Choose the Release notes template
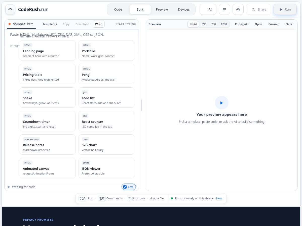 point(48,144)
